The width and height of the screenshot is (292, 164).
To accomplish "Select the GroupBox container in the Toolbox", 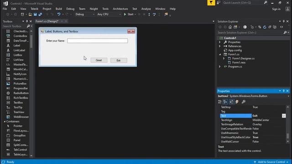I will pyautogui.click(x=19, y=136).
